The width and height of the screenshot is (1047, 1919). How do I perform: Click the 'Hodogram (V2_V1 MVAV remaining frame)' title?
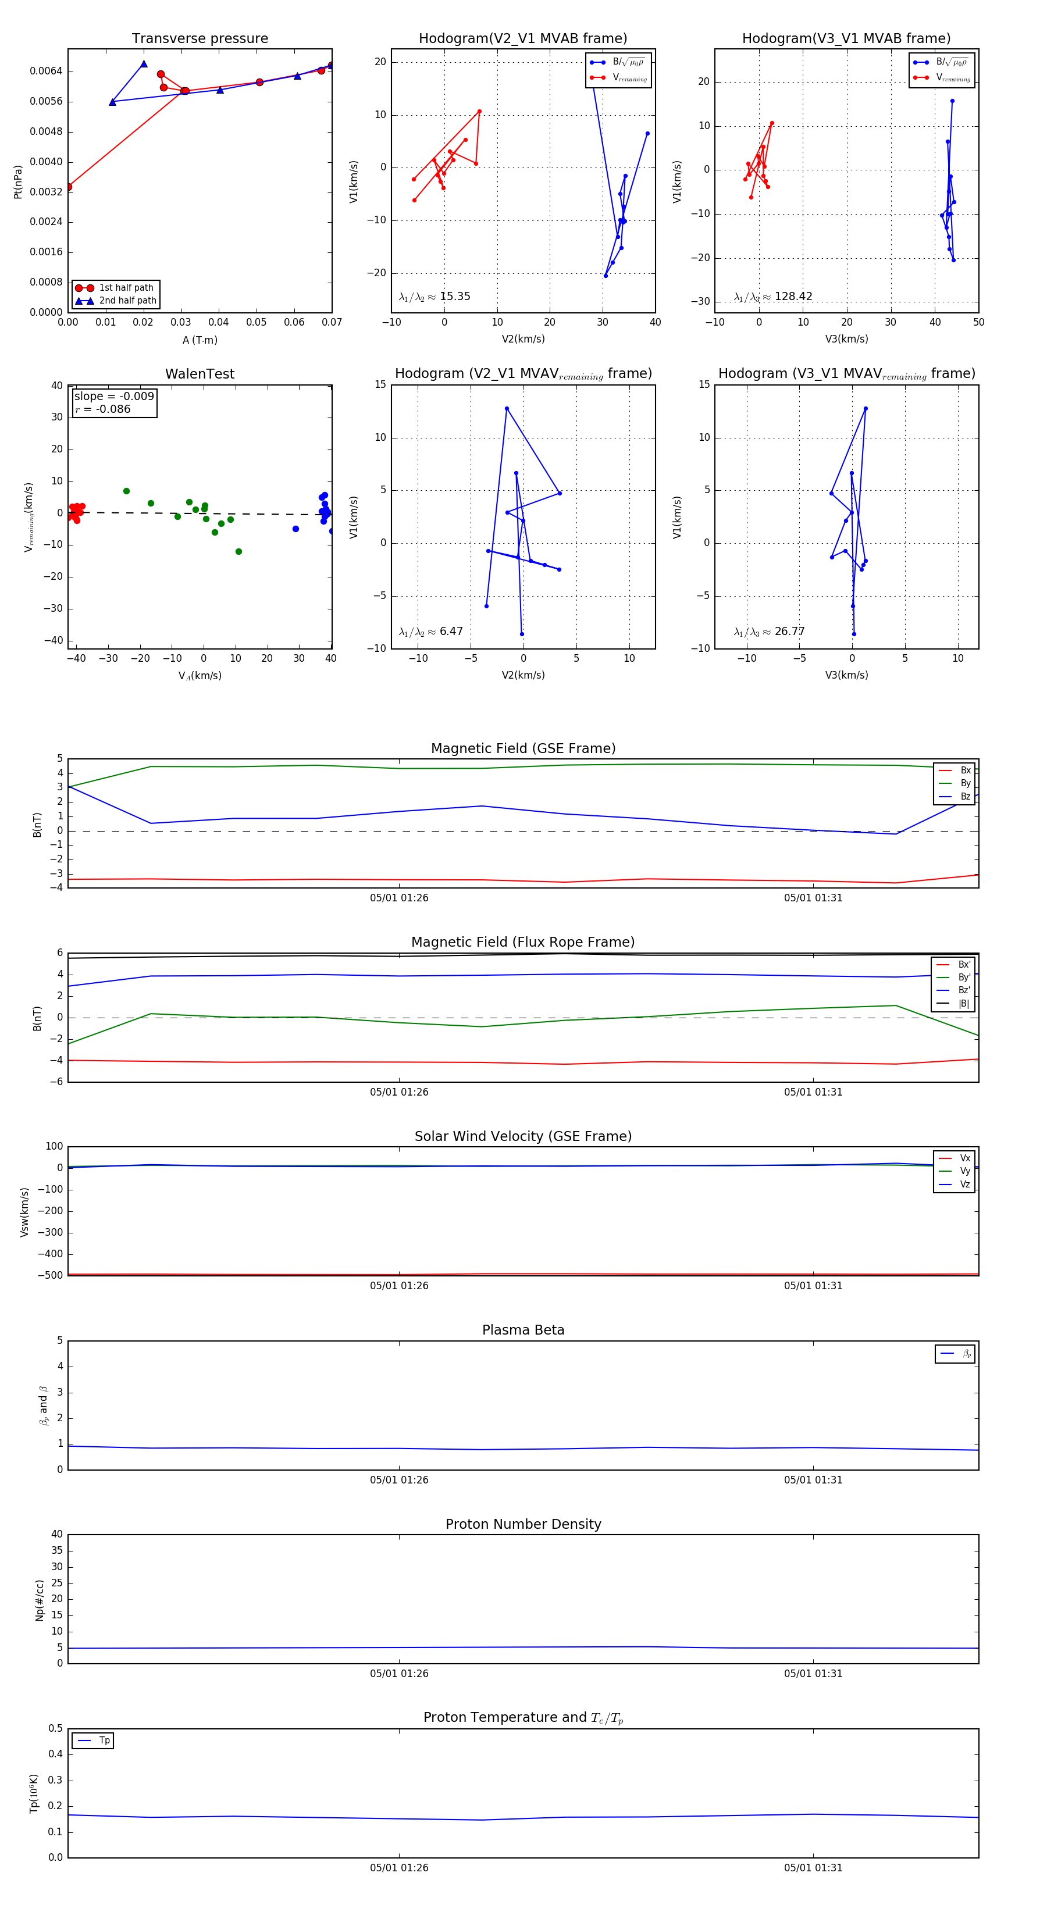[x=523, y=374]
